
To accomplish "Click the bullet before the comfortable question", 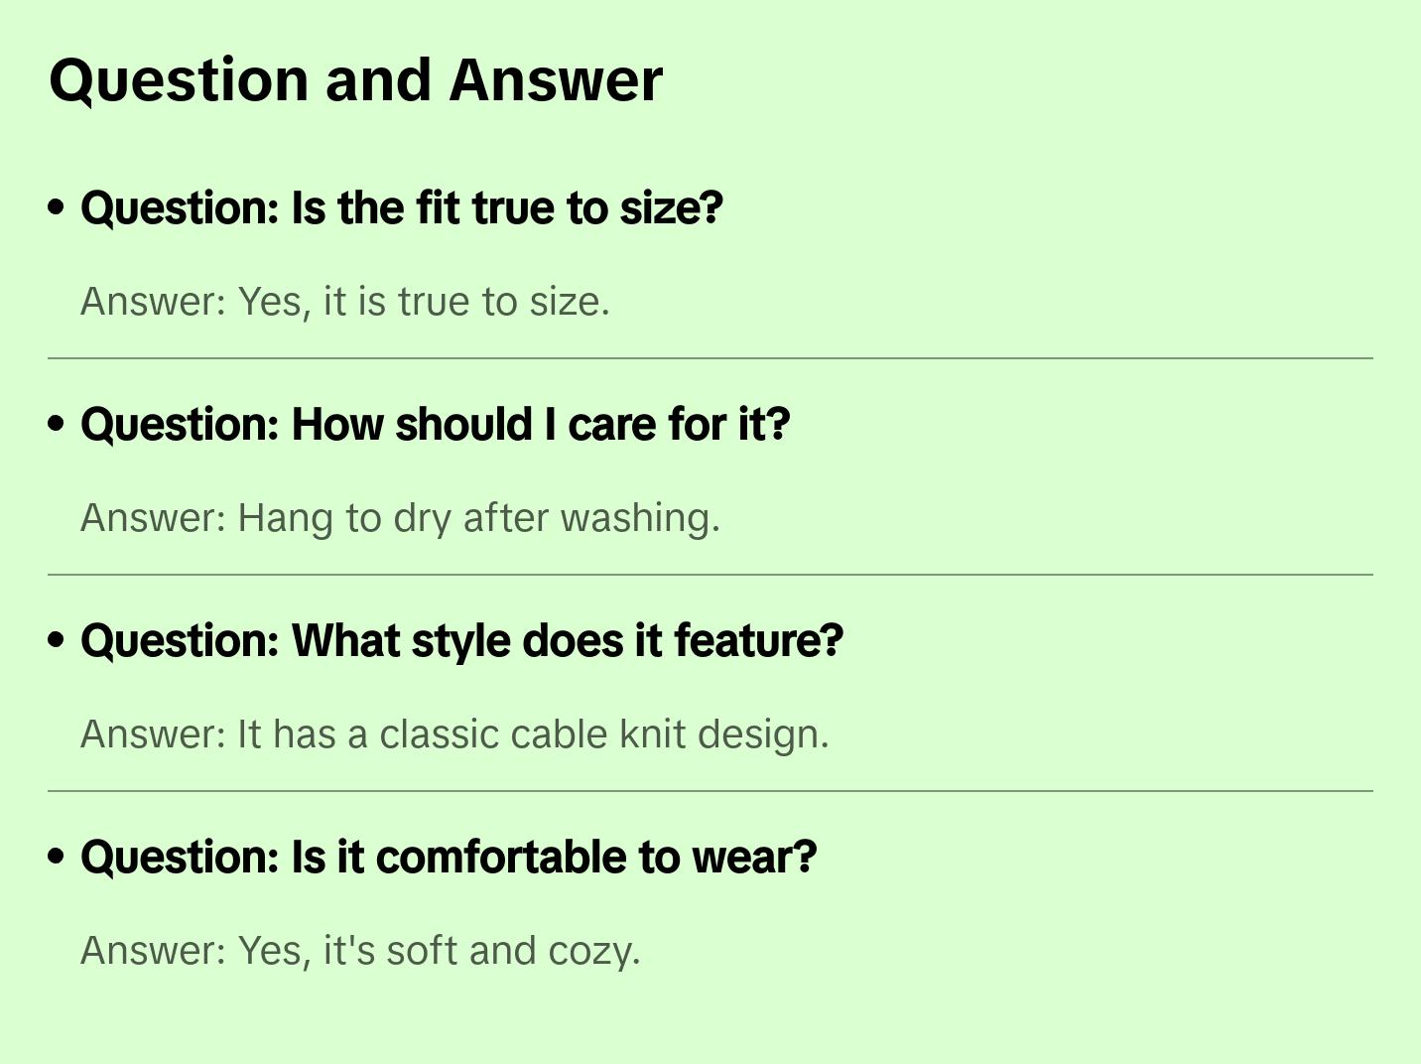I will (x=57, y=857).
